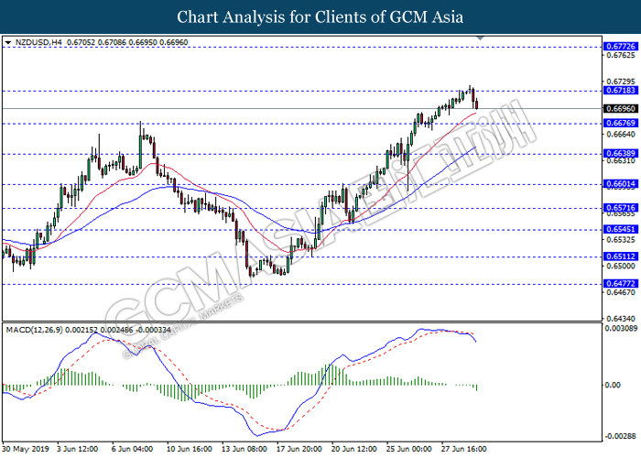641x458 pixels.
Task: Click the 0.64670 price axis value
Action: point(621,292)
